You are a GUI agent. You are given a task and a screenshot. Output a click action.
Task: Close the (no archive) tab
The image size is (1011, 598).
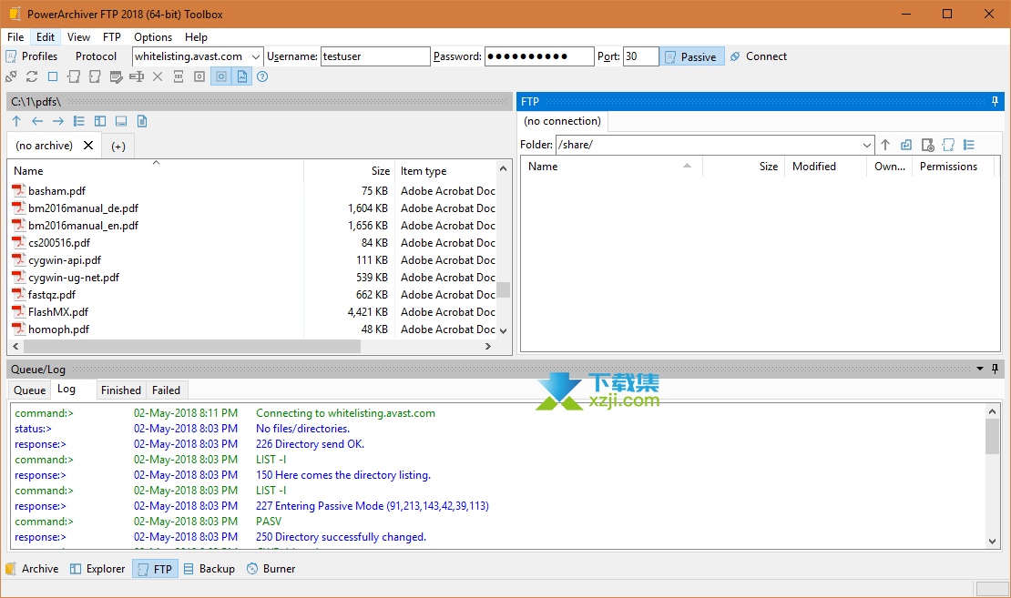pyautogui.click(x=88, y=145)
